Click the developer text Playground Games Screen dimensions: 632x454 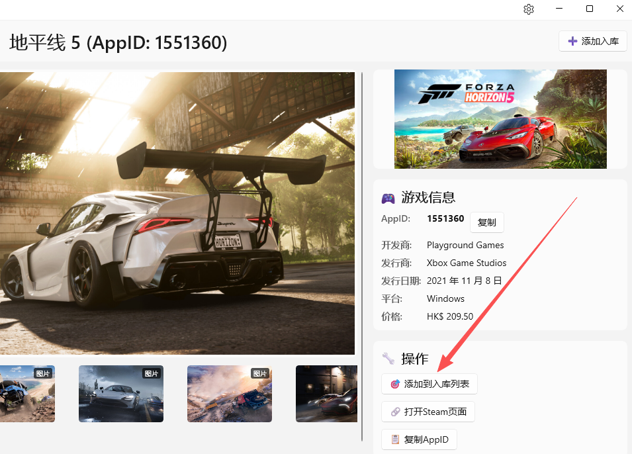pyautogui.click(x=465, y=245)
